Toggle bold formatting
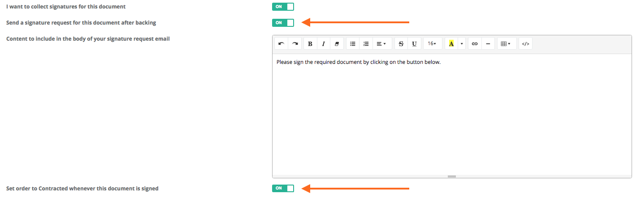The image size is (641, 198). (310, 44)
